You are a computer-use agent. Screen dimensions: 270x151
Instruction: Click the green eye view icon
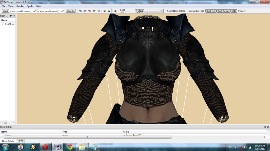[85, 11]
